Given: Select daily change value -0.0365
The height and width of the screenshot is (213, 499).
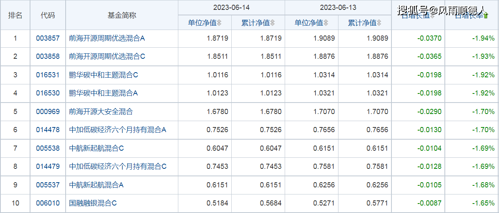Looking at the screenshot, I should click(429, 56).
